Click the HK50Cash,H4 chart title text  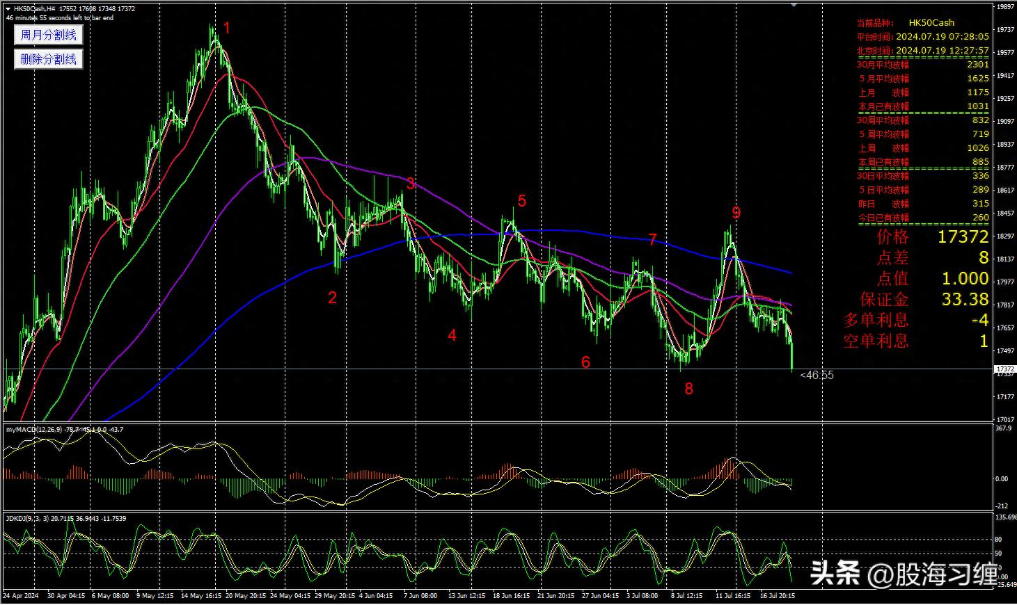pyautogui.click(x=35, y=9)
